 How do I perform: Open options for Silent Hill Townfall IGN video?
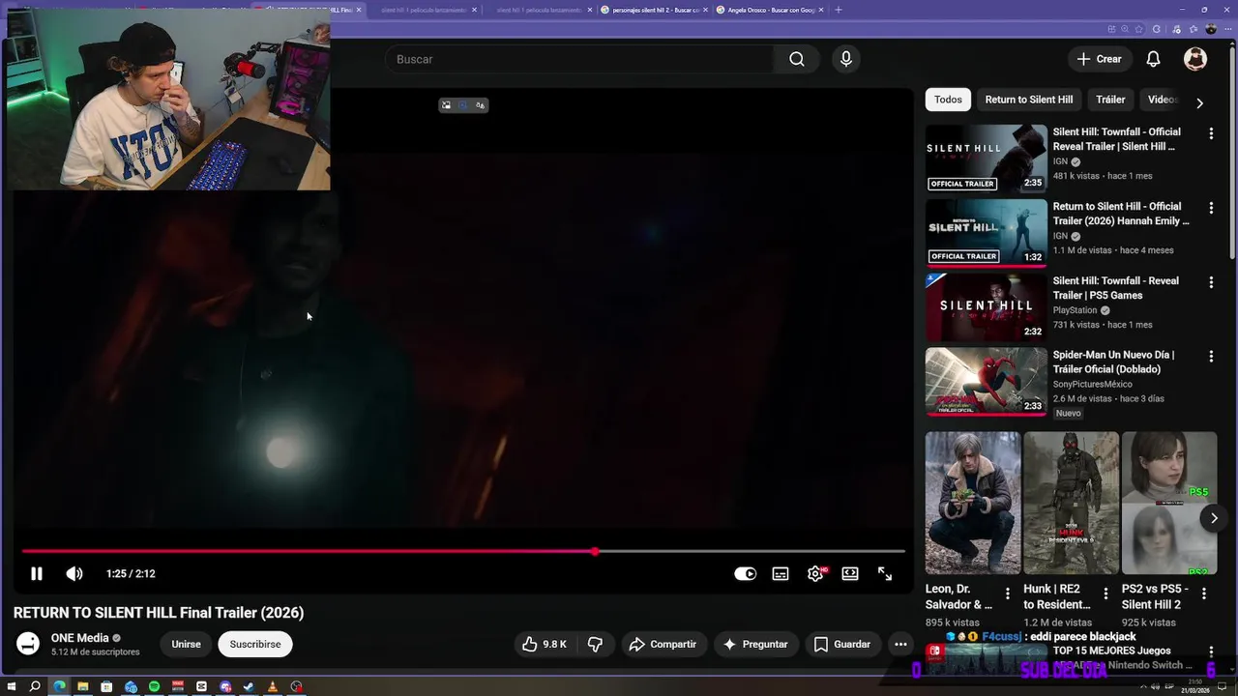point(1211,133)
